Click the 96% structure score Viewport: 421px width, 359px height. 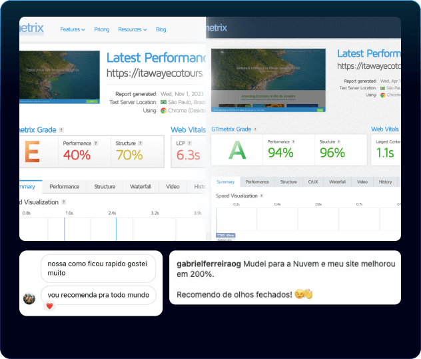(x=332, y=153)
